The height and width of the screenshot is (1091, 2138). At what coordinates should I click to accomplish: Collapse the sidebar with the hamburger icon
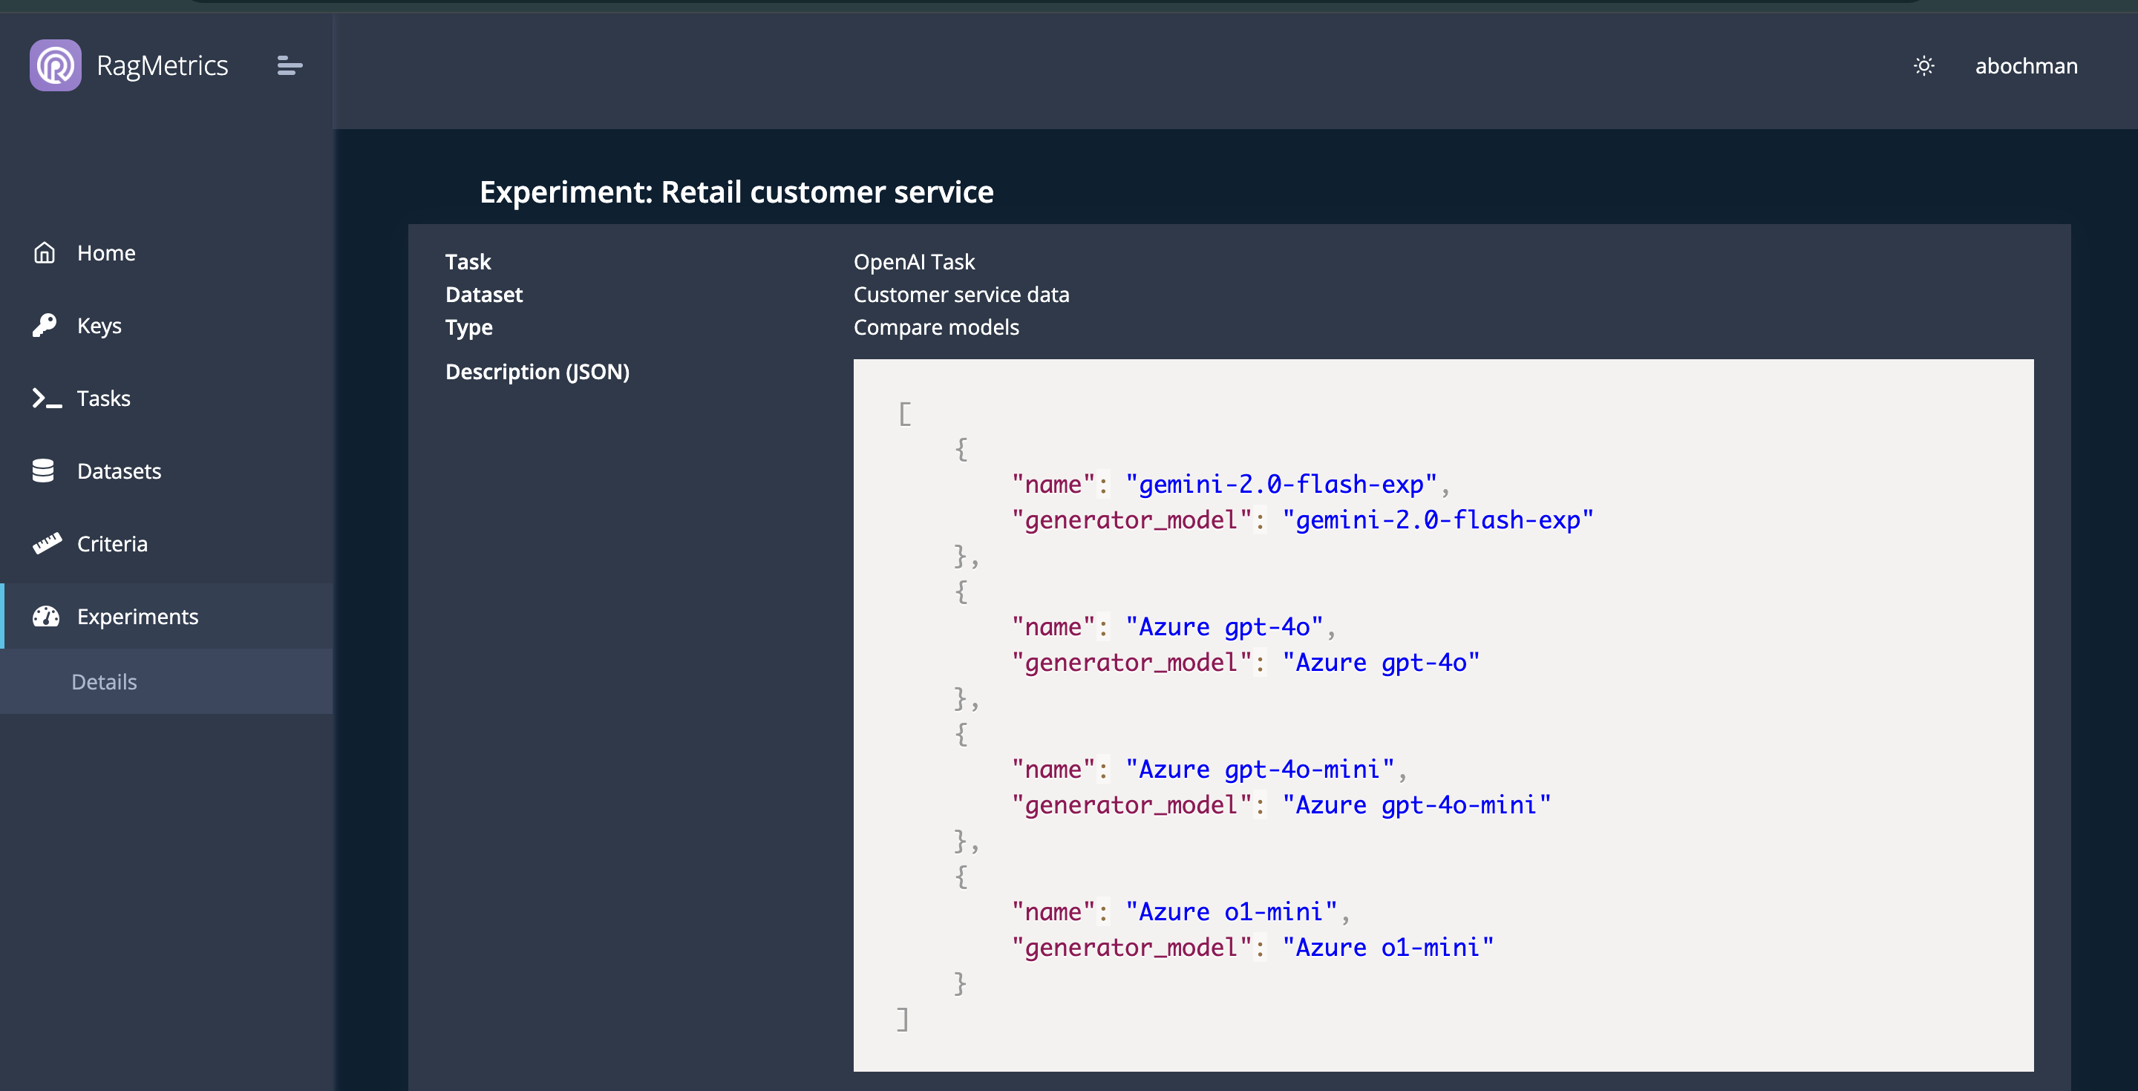coord(290,65)
